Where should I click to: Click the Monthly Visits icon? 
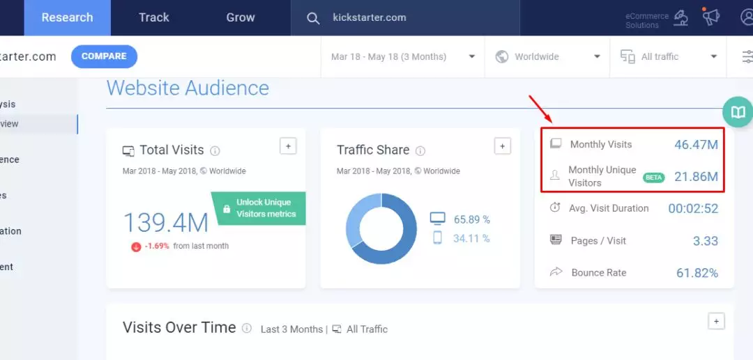pyautogui.click(x=556, y=143)
